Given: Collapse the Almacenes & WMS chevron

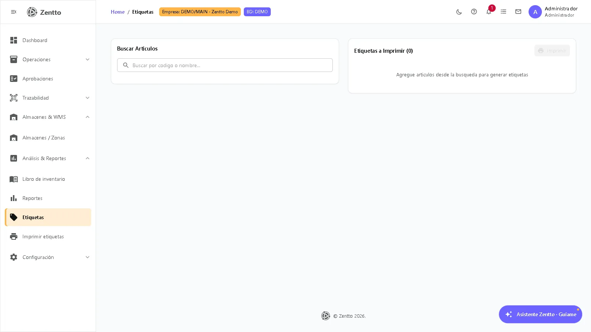Looking at the screenshot, I should tap(88, 117).
